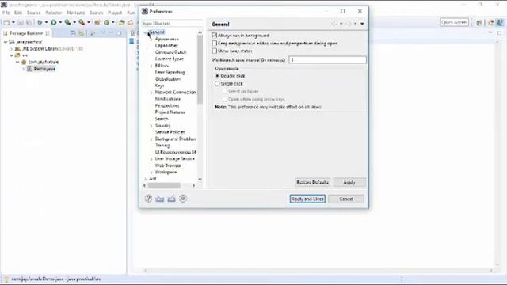The width and height of the screenshot is (507, 285).
Task: Collapse All in Package Explorer toolbar
Action: [73, 33]
